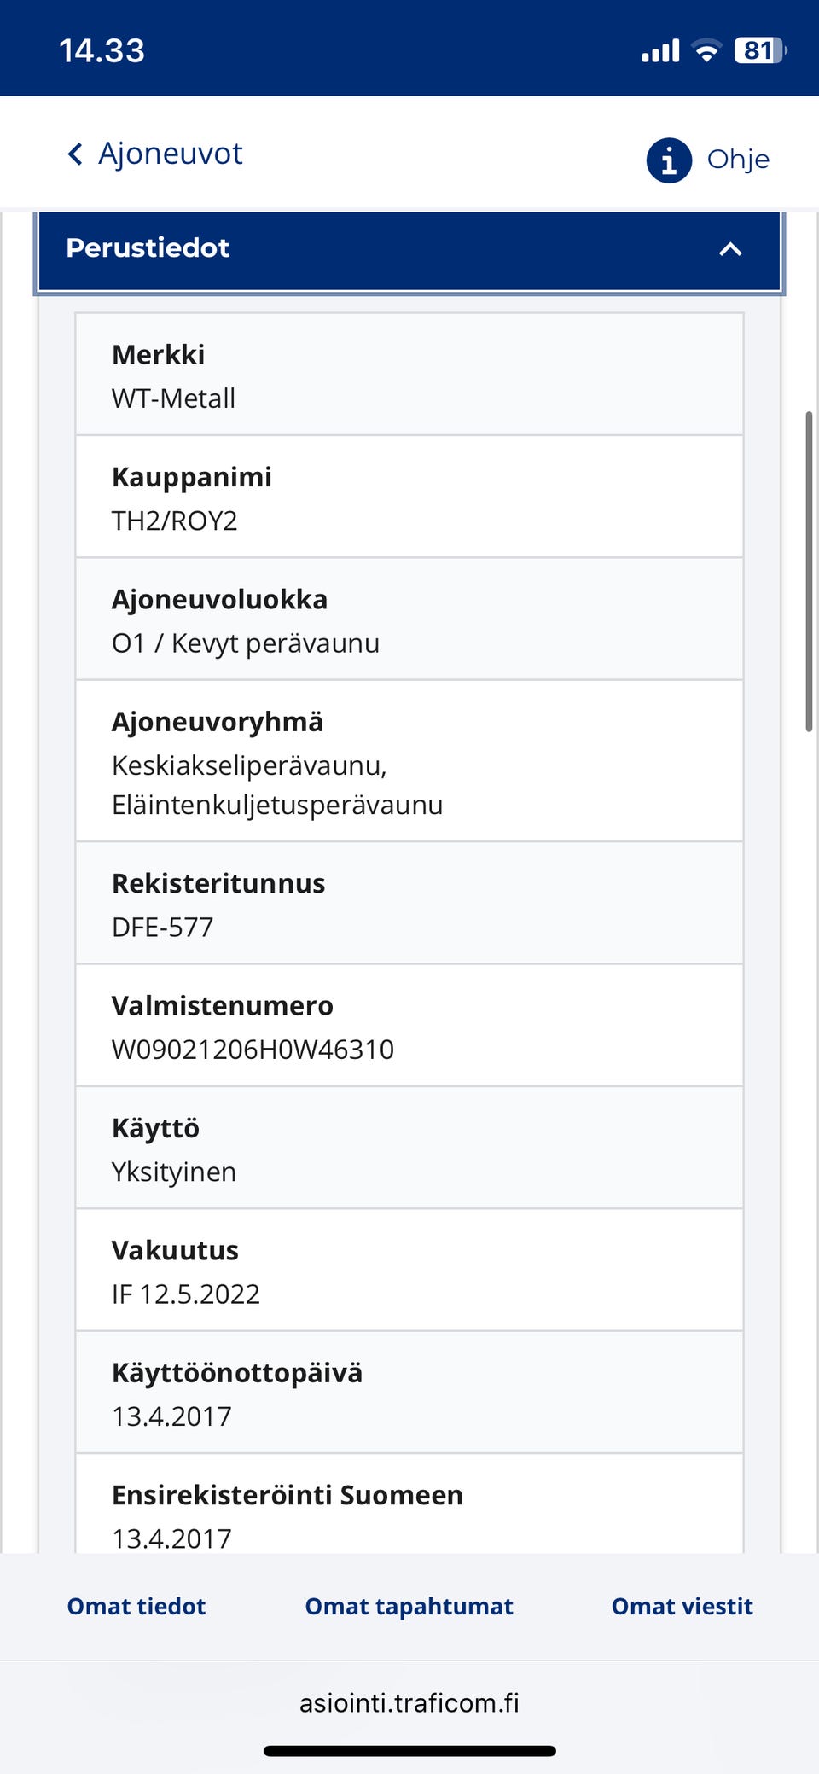819x1774 pixels.
Task: Click the vertical page scrollbar
Action: (809, 572)
